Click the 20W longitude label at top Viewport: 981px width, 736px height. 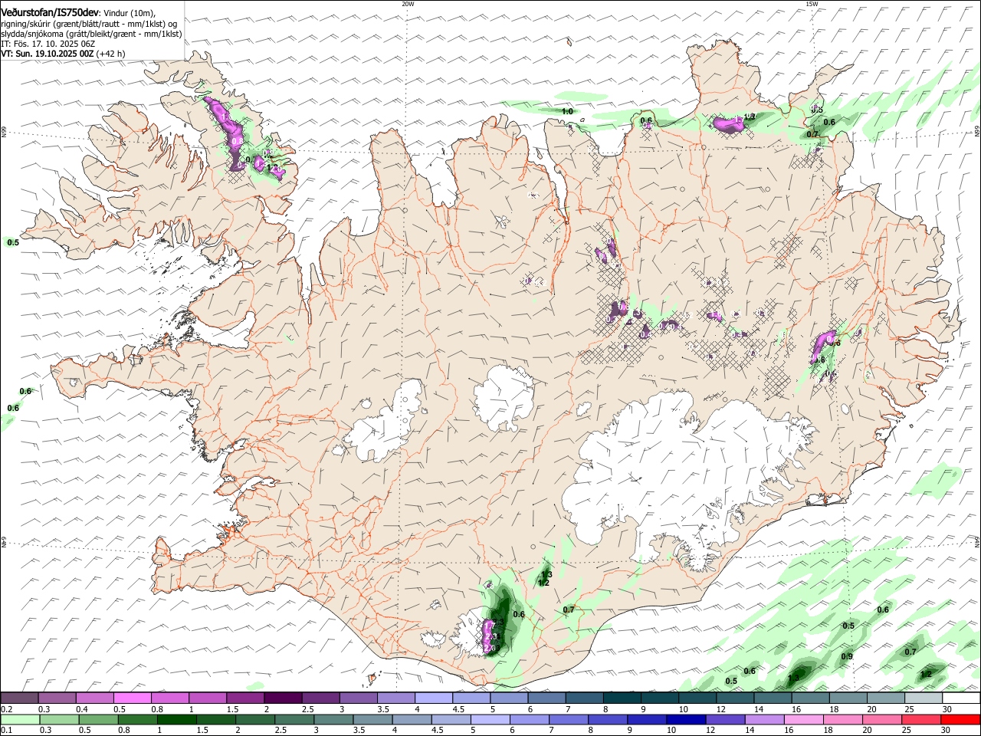[x=408, y=3]
